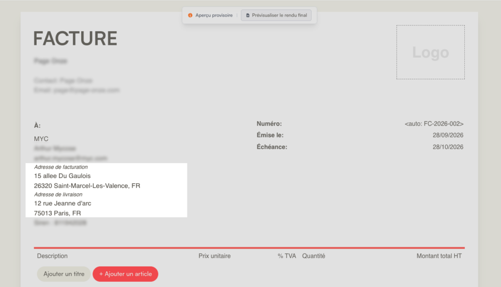Click the Aperçu provisoire label
501x287 pixels.
(214, 15)
